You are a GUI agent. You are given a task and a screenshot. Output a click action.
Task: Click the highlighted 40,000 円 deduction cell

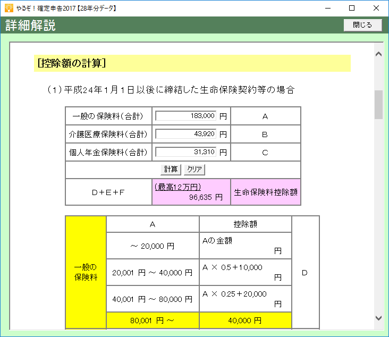[x=246, y=321]
